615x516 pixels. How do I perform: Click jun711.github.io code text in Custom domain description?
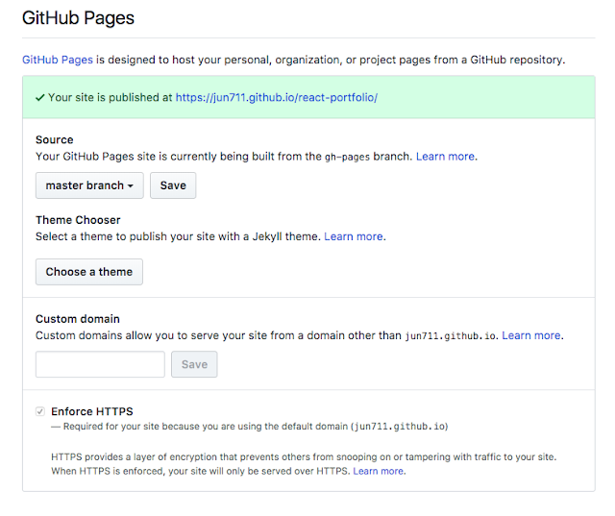coord(450,336)
